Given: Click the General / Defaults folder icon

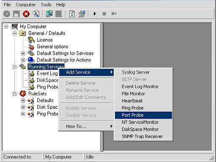Looking at the screenshot, I should (22, 33).
